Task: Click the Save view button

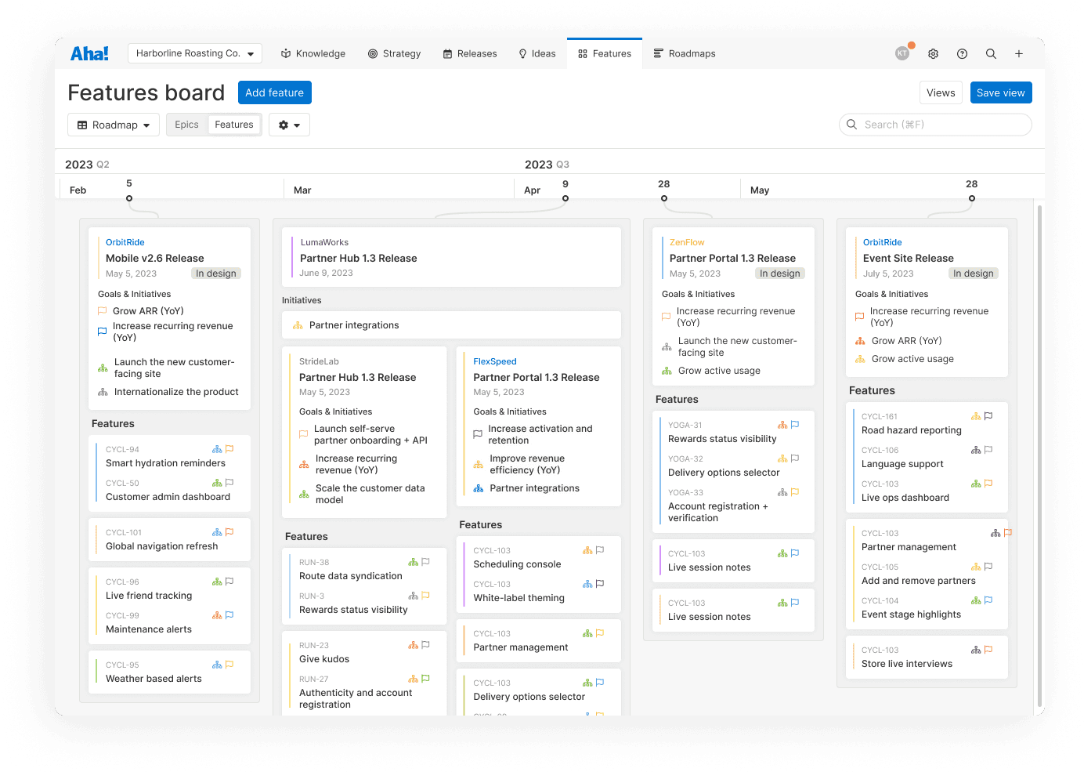Action: [1001, 92]
